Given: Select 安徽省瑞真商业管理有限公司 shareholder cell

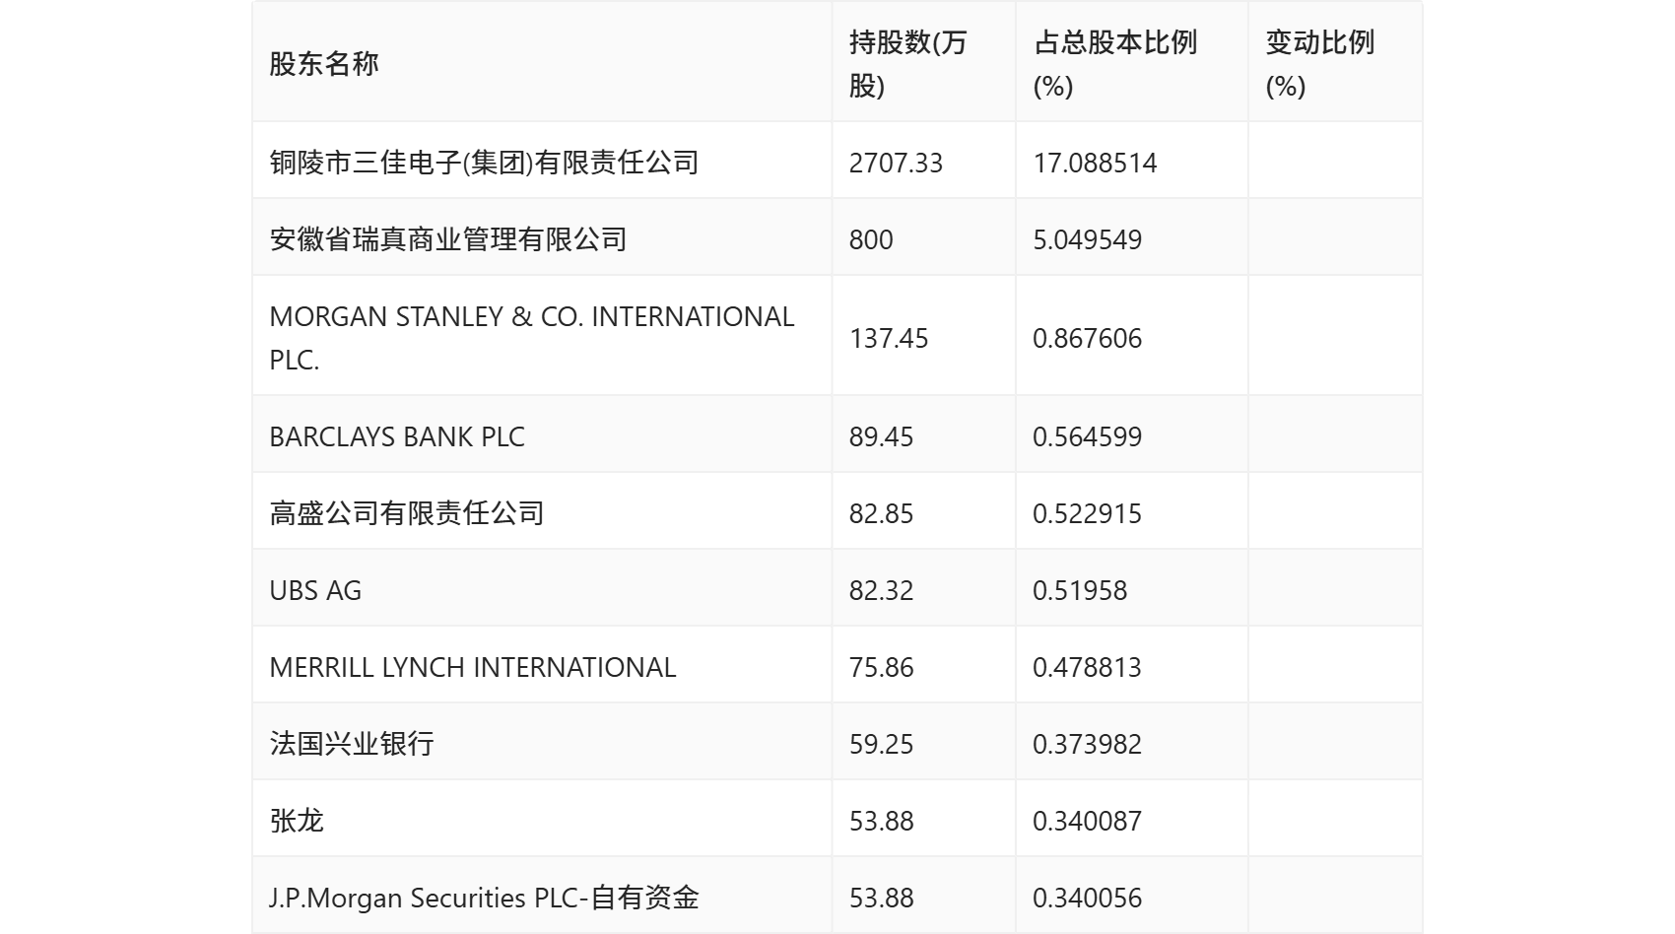Looking at the screenshot, I should pos(448,239).
